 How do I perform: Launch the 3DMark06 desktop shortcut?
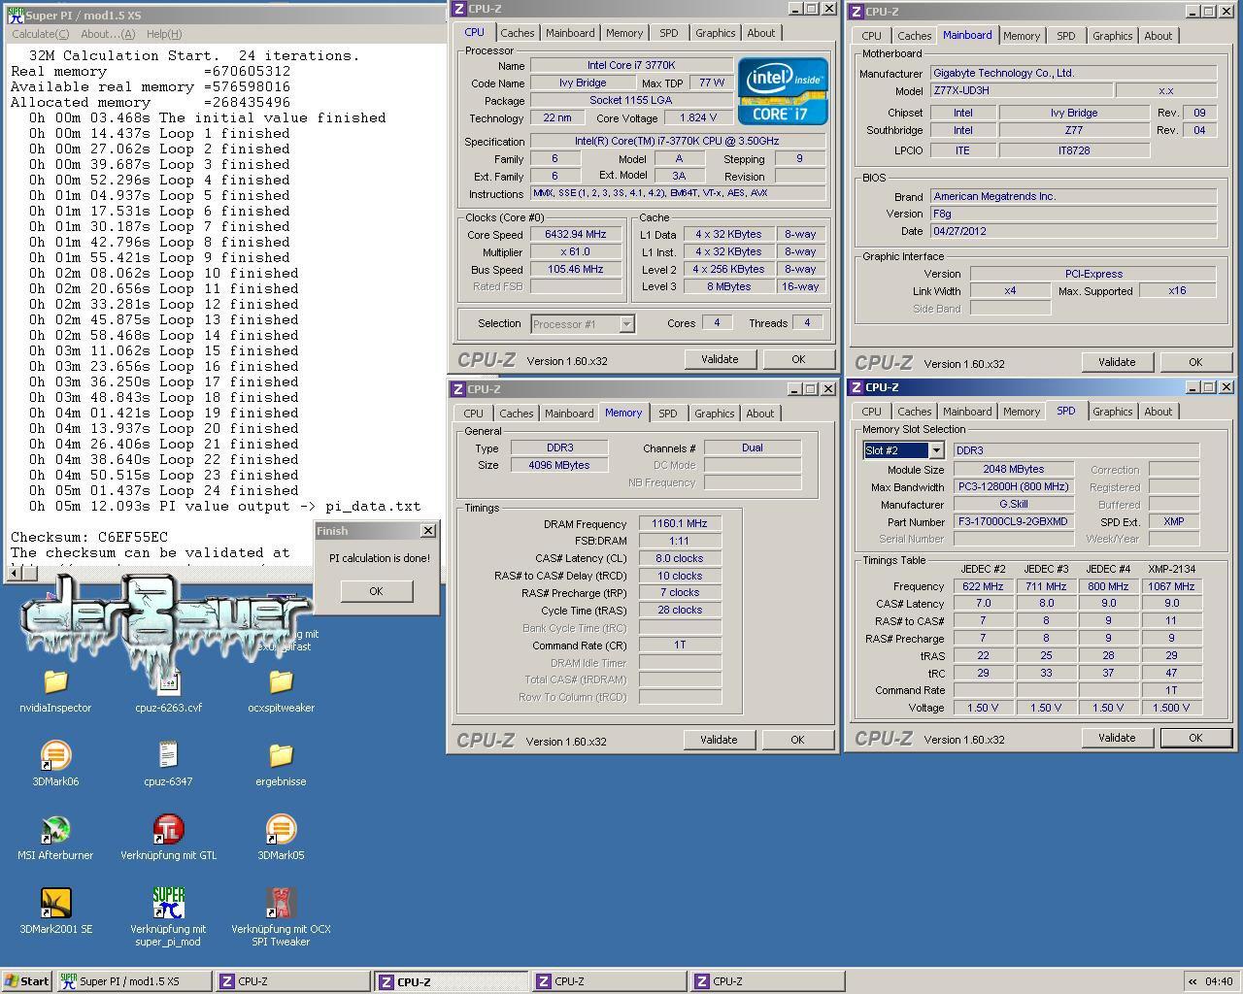coord(55,755)
